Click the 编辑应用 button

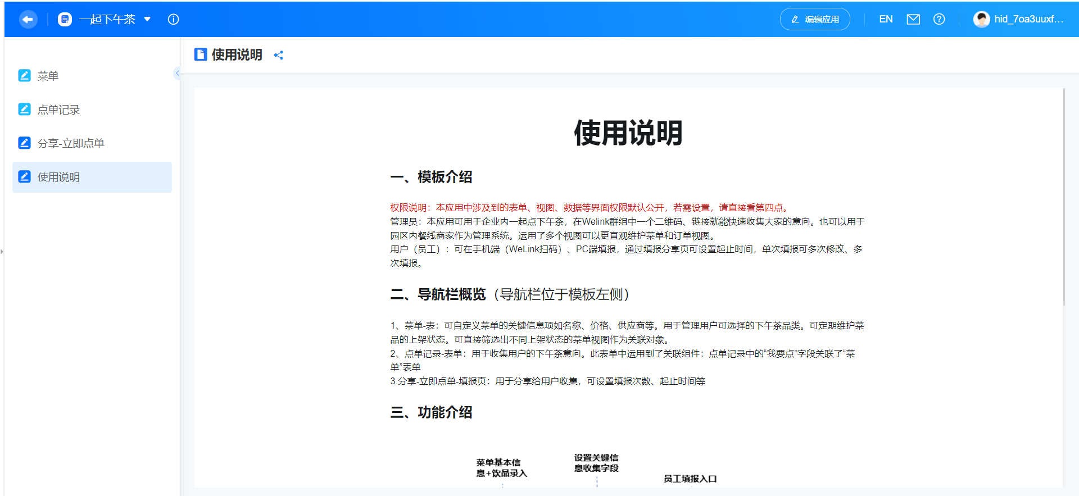815,20
